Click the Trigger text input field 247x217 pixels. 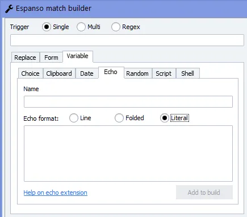127,40
